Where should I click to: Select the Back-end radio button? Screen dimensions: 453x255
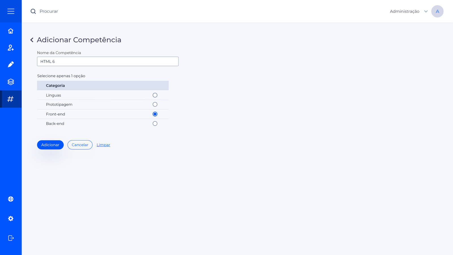click(x=155, y=124)
